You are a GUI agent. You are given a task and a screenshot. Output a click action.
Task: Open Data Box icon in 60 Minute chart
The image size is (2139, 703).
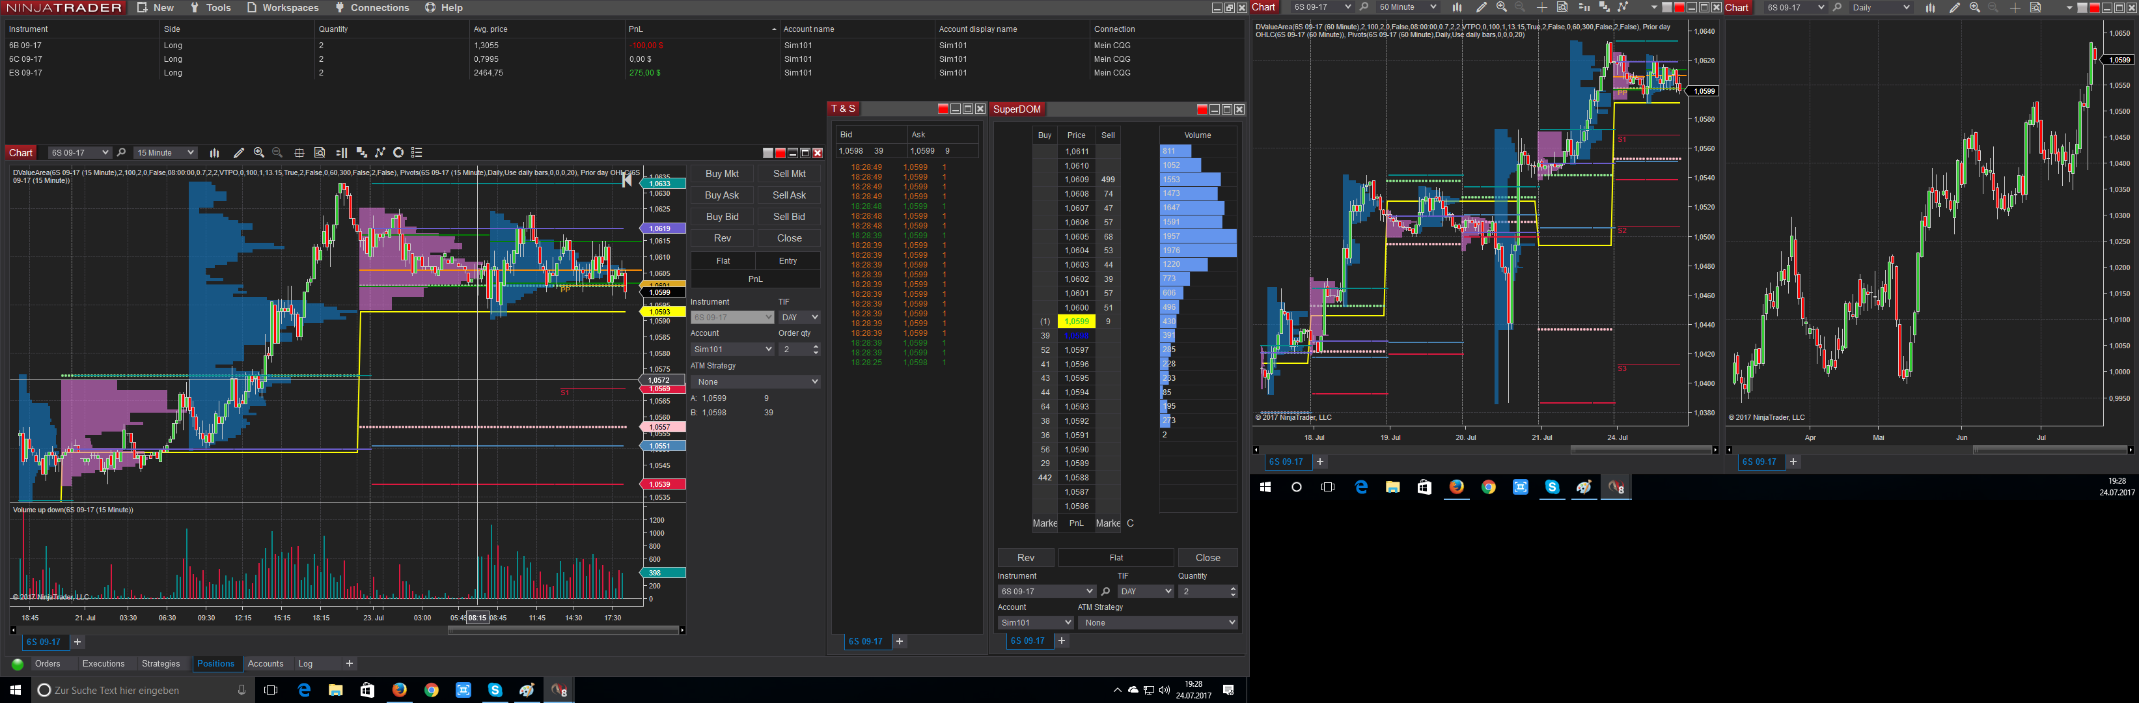(1562, 7)
